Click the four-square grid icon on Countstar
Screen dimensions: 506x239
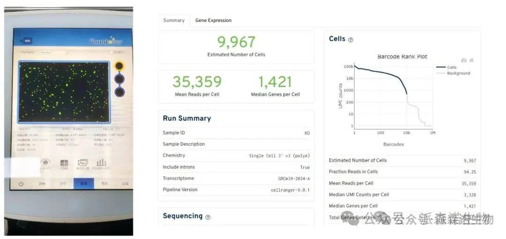pyautogui.click(x=64, y=163)
